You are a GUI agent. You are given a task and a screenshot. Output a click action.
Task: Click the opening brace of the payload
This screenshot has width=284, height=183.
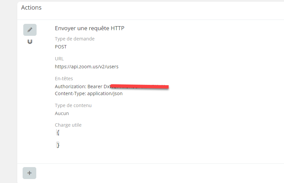[x=58, y=133]
